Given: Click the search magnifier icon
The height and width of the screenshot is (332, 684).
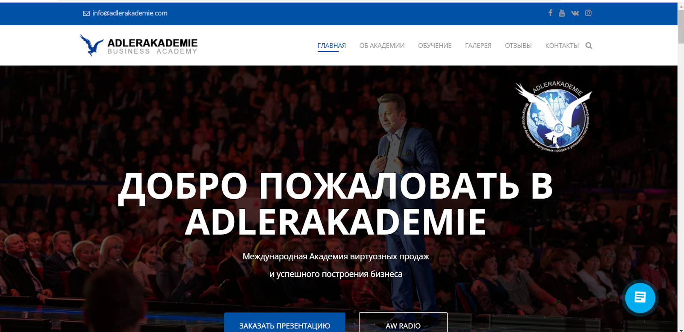Looking at the screenshot, I should pyautogui.click(x=589, y=46).
